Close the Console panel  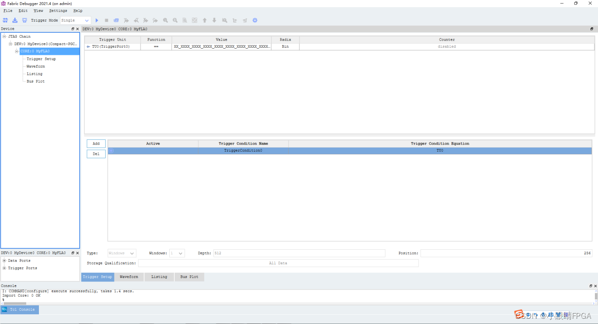(x=595, y=286)
